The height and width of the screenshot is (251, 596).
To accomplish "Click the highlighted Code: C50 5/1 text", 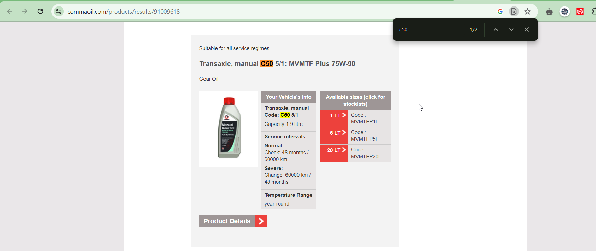I will coord(281,115).
